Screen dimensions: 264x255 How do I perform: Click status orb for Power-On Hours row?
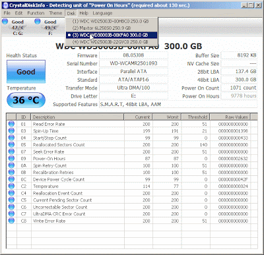(x=11, y=158)
